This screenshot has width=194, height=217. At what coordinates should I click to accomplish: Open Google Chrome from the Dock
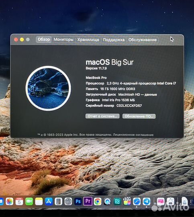click(98, 201)
